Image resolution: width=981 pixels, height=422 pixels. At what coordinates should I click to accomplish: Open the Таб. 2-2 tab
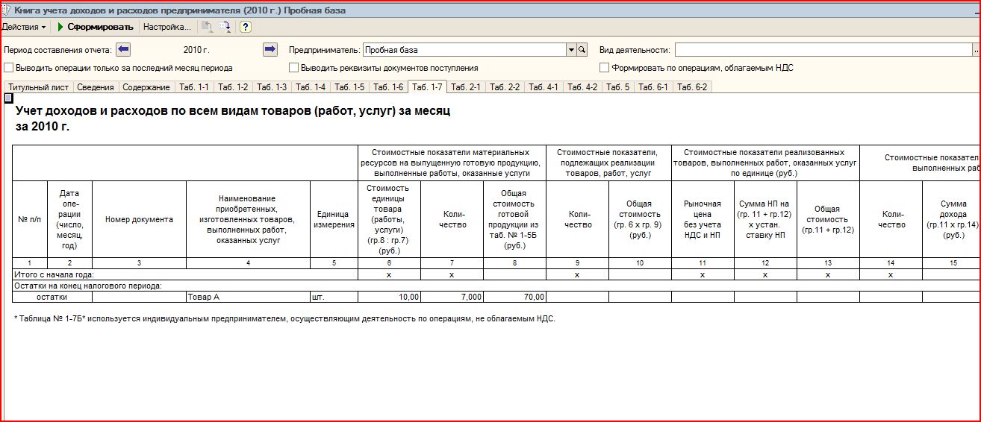click(505, 87)
